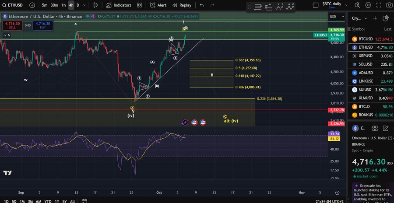Undo the last chart action
394x203 pixels.
202,5
